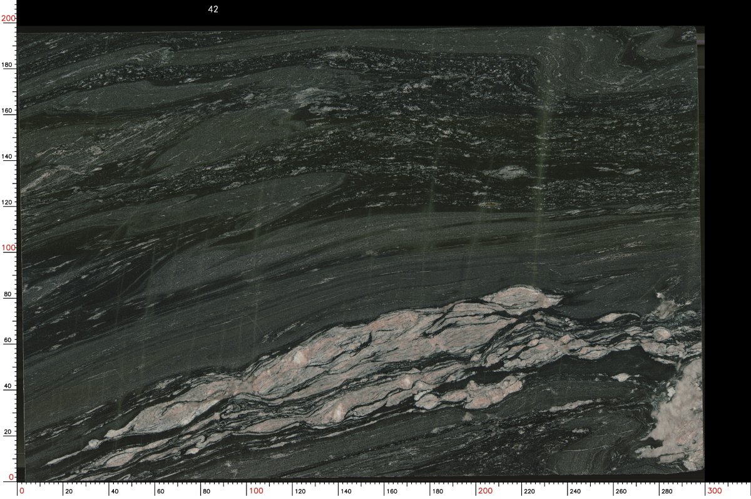Click the red 200 mark on vertical ruler
The height and width of the screenshot is (499, 751).
point(8,19)
